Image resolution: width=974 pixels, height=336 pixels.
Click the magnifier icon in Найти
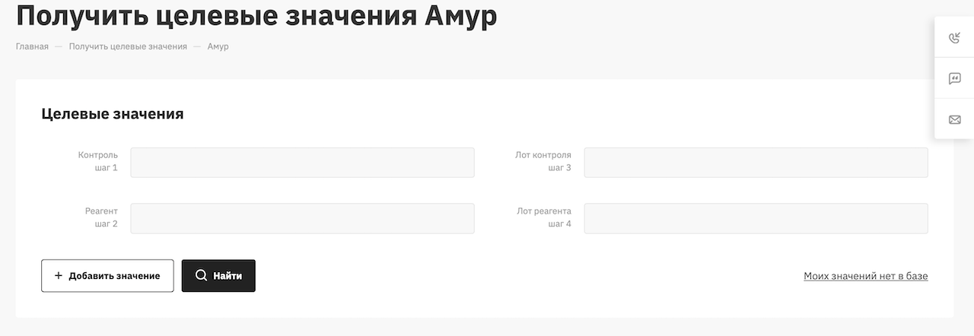tap(201, 276)
